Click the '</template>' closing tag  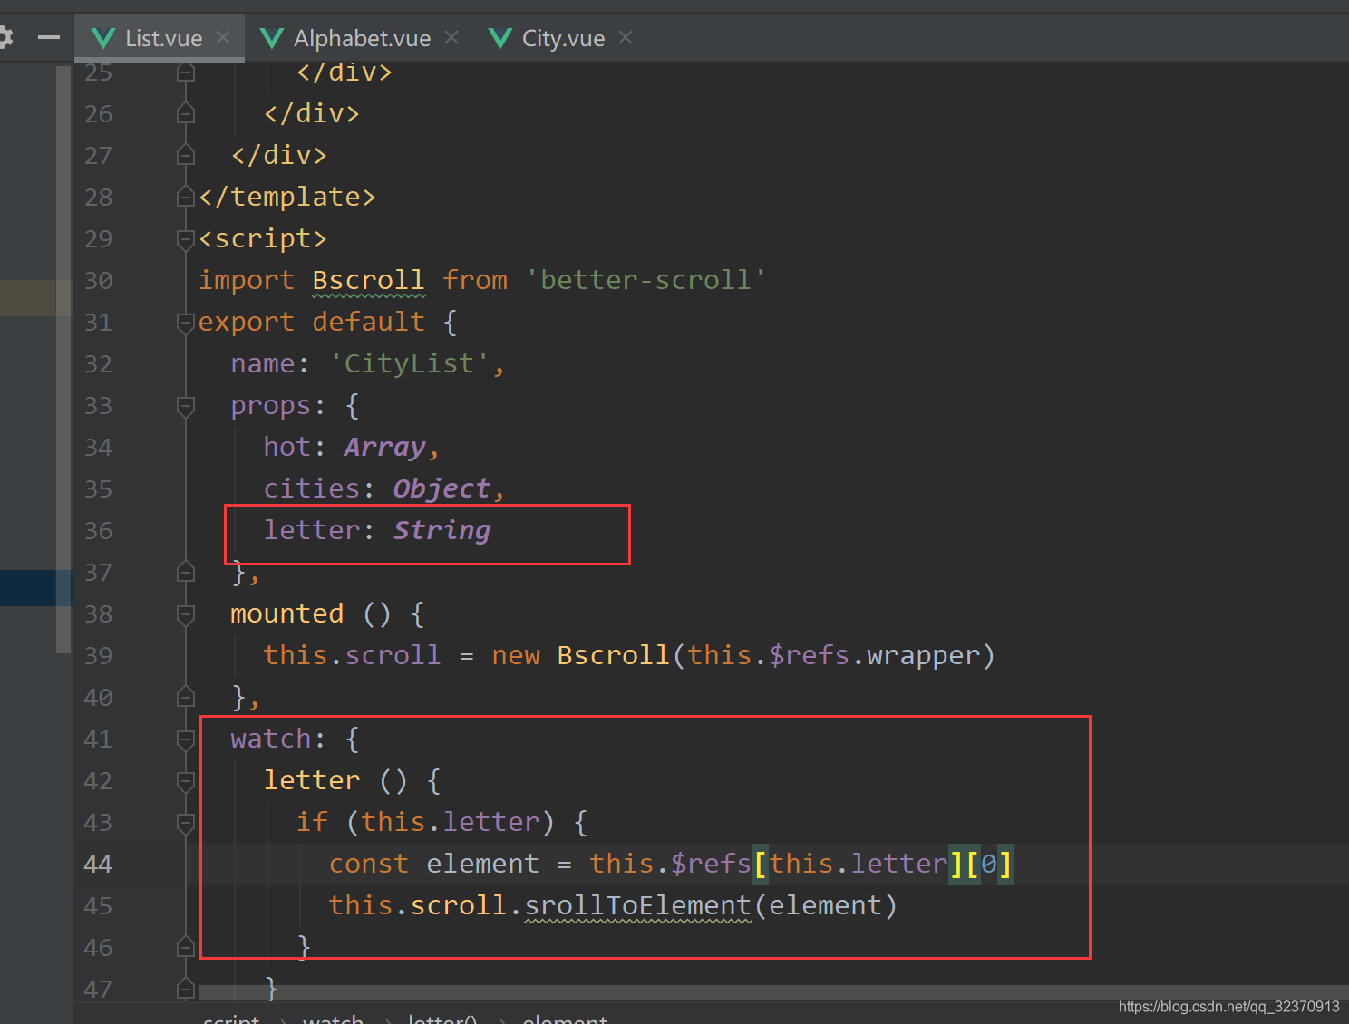(x=286, y=197)
